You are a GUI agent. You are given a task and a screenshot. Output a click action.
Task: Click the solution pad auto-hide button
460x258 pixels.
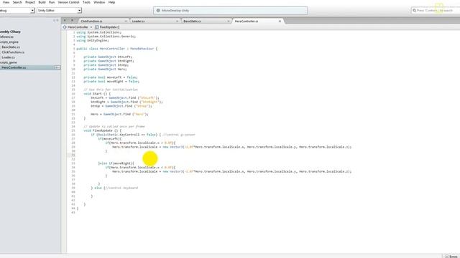coord(55,21)
